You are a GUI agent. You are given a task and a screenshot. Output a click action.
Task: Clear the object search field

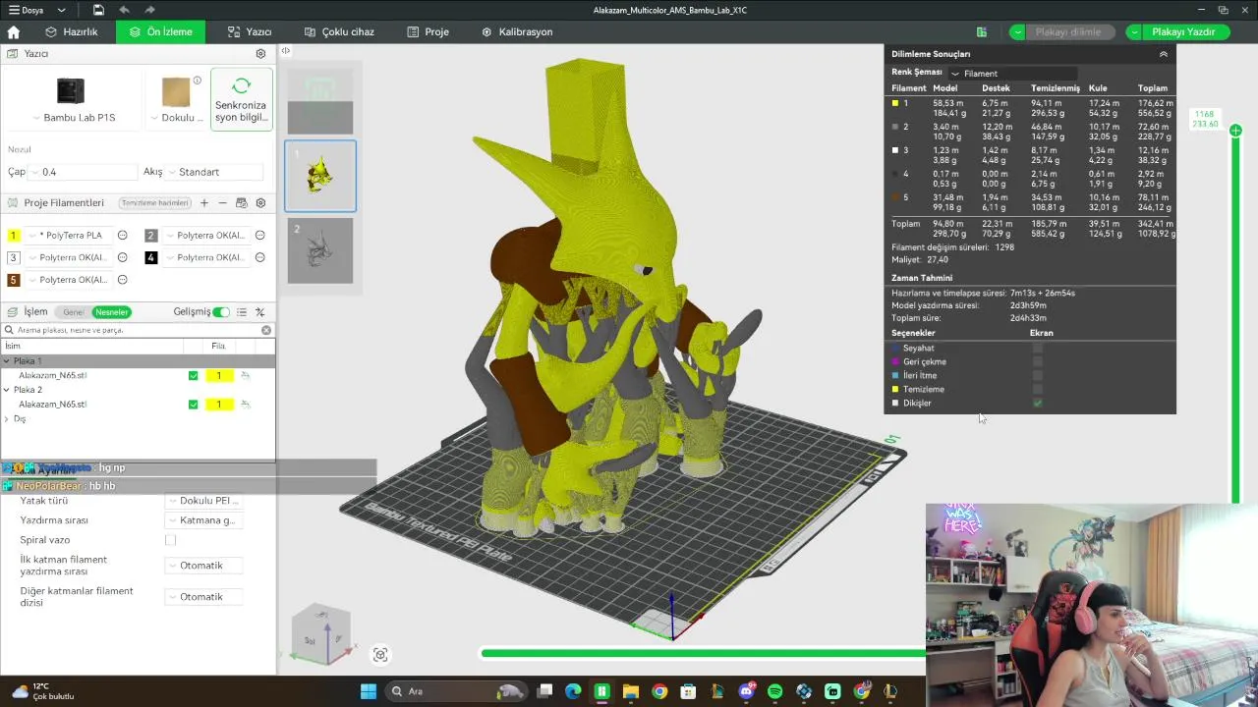coord(266,330)
